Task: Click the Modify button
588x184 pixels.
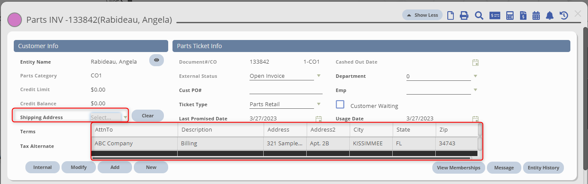Action: (79, 167)
